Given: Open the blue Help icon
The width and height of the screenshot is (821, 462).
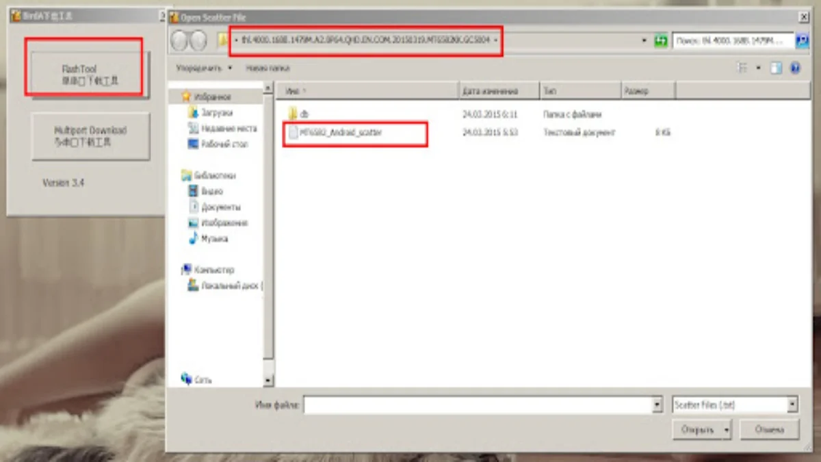Looking at the screenshot, I should 794,68.
